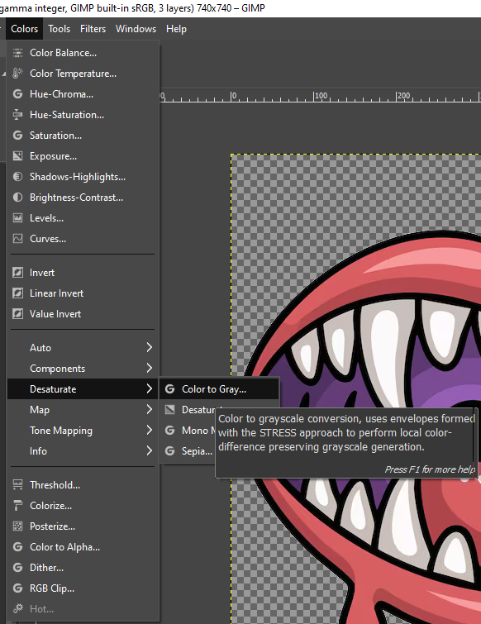Expand the Components submenu arrow
The width and height of the screenshot is (481, 624).
(150, 369)
